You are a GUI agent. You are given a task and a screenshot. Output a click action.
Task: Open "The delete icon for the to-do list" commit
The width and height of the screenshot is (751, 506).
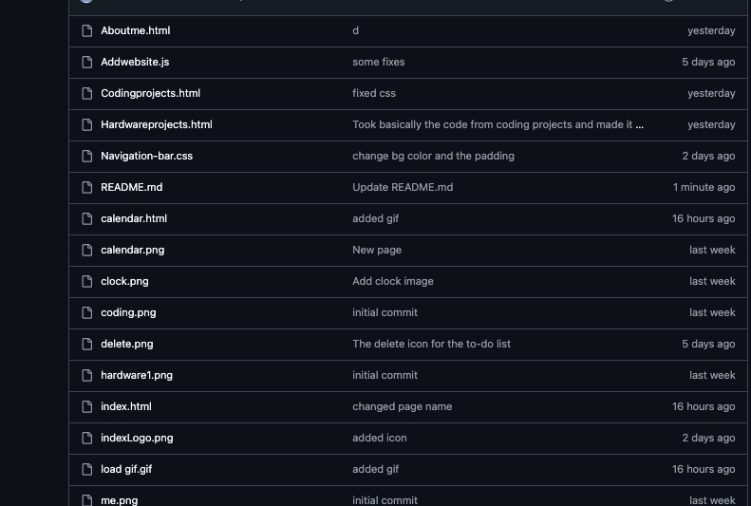click(431, 344)
